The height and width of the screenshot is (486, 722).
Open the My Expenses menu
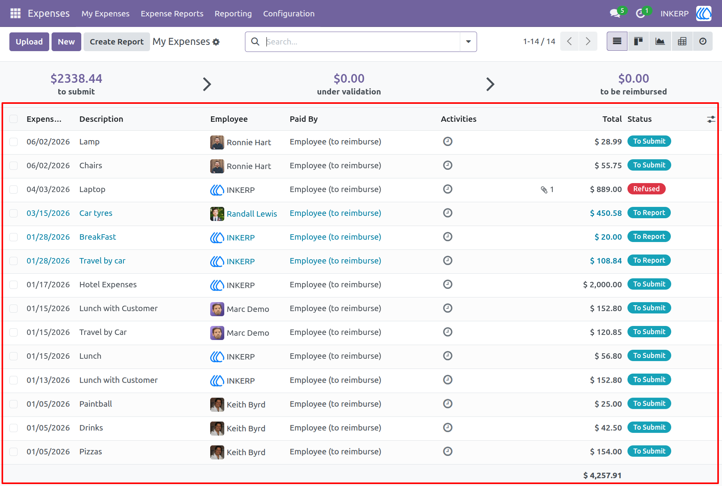(105, 14)
